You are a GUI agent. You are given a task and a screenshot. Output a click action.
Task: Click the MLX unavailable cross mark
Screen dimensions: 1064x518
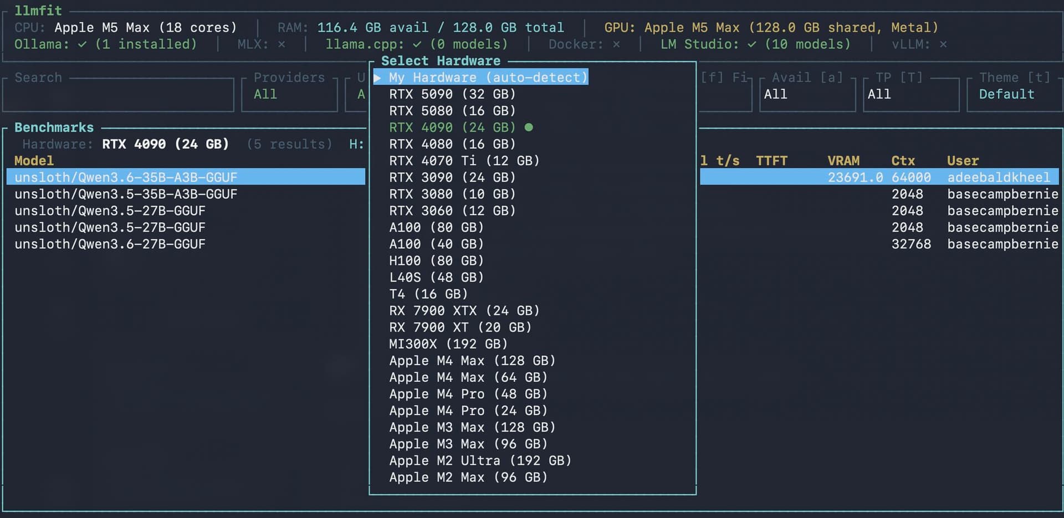(282, 44)
